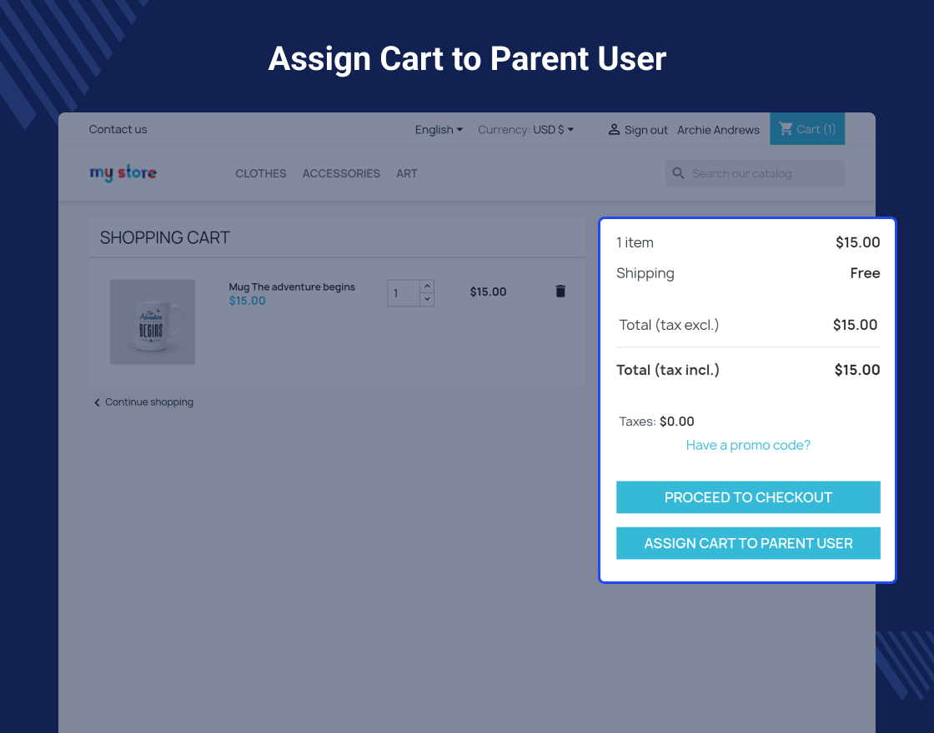This screenshot has width=934, height=733.
Task: Open the ART menu
Action: pos(407,174)
